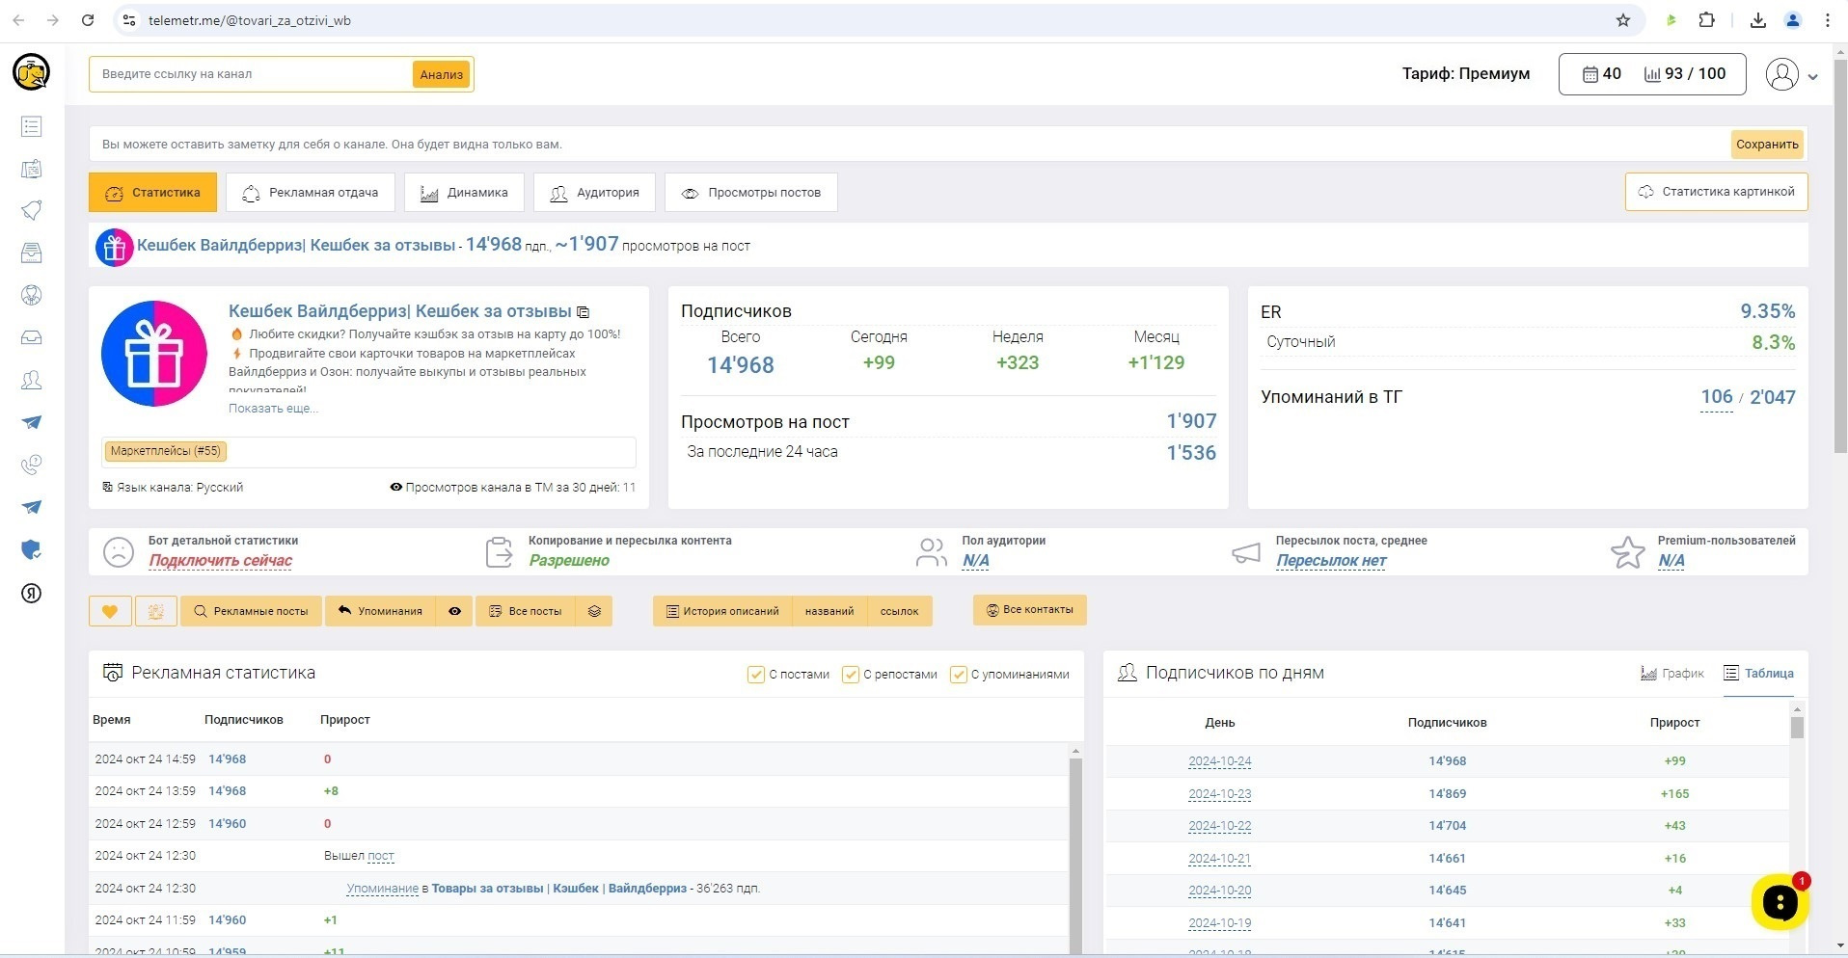Viewport: 1848px width, 958px height.
Task: Open ссылок history button
Action: [900, 611]
